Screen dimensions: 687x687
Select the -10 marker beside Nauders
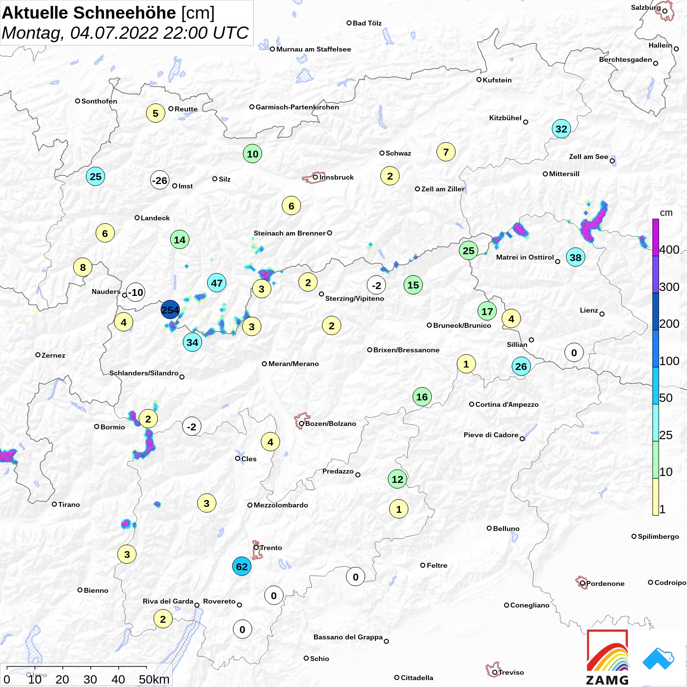[135, 292]
